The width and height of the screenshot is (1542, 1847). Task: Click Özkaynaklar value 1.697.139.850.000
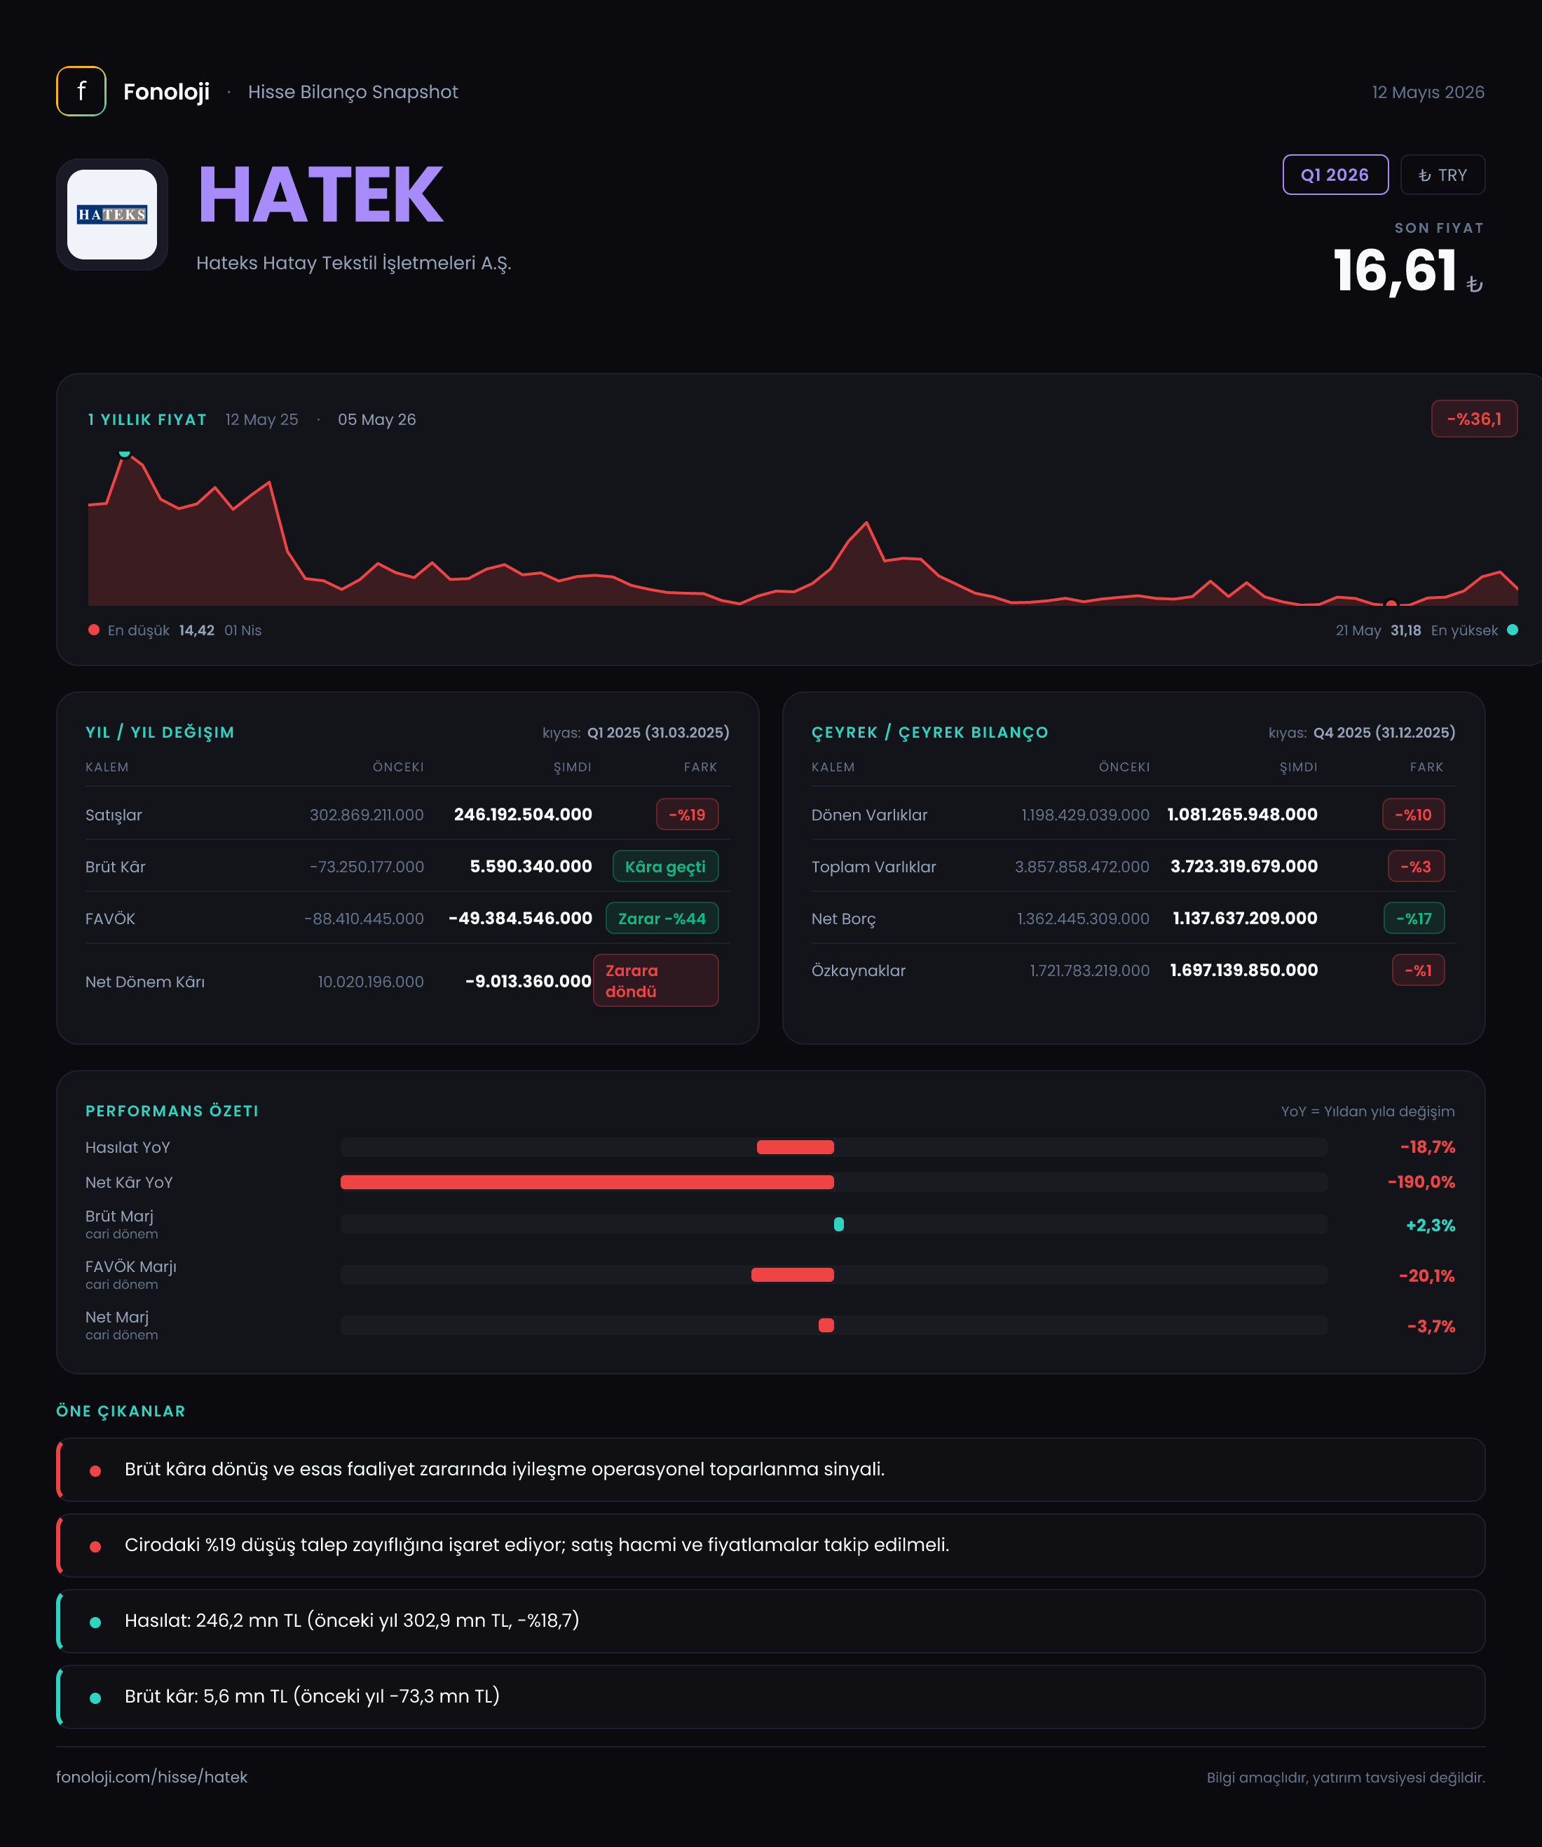coord(1244,970)
